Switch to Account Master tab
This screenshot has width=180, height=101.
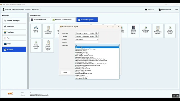[x=39, y=20]
